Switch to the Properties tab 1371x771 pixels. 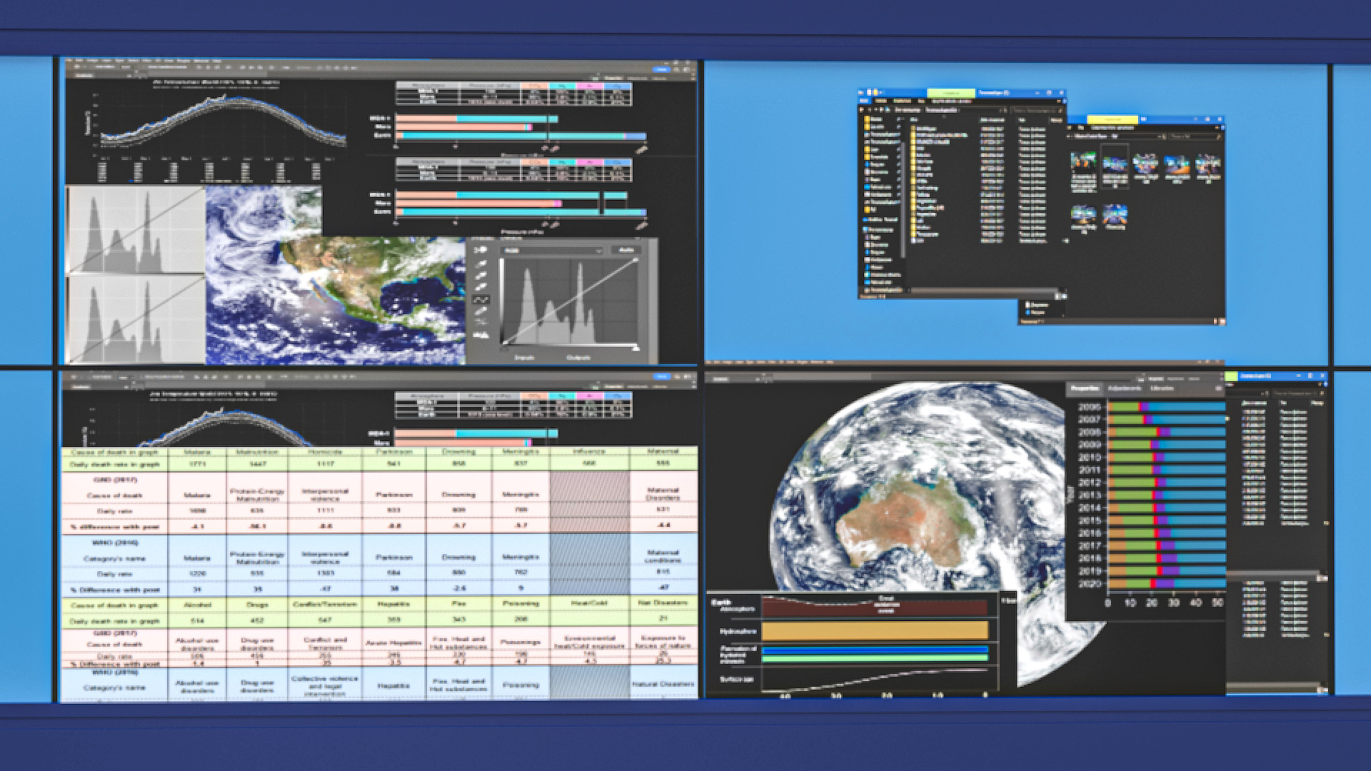[1085, 388]
